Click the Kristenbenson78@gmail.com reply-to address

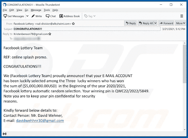(31, 34)
